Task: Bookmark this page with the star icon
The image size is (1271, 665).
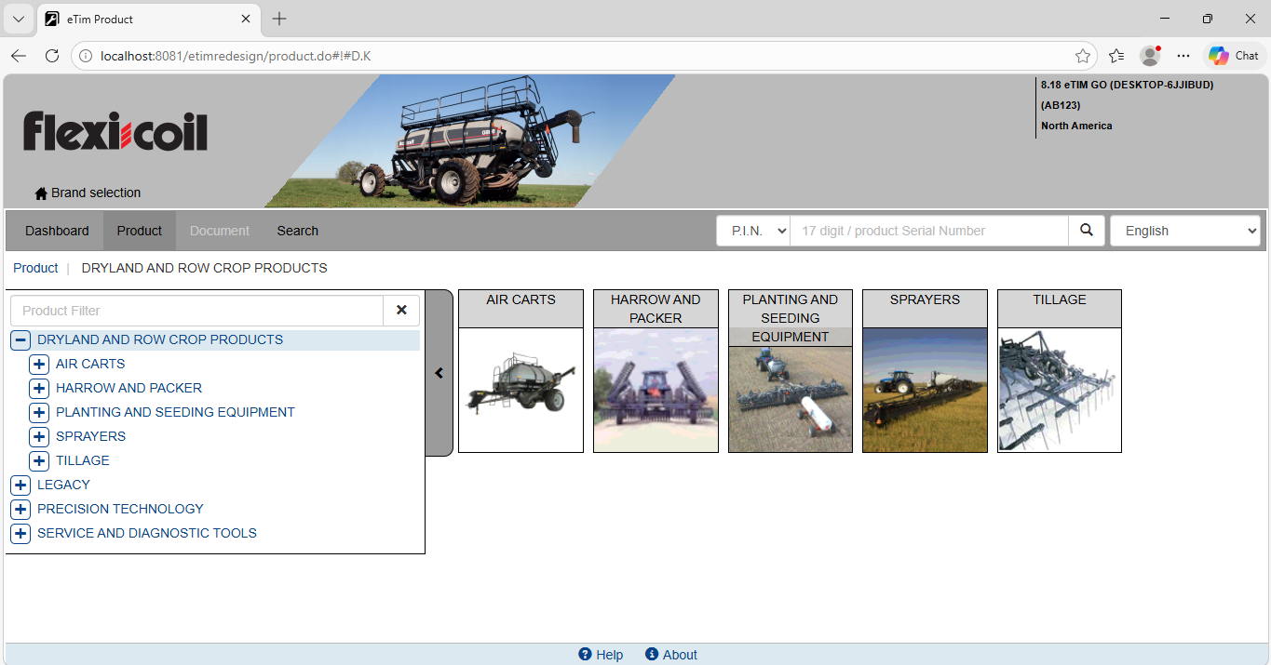Action: coord(1083,56)
